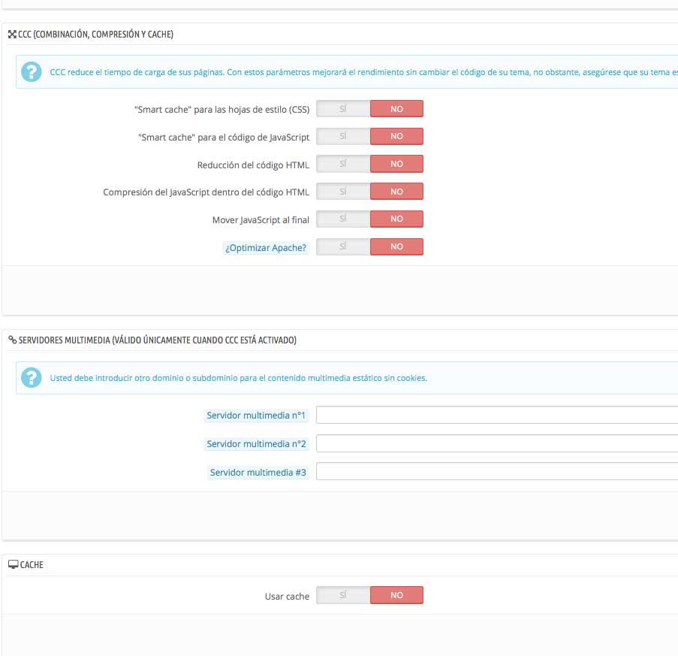Focus the Servidor multimedia nº1 input field
The height and width of the screenshot is (656, 678).
point(497,415)
